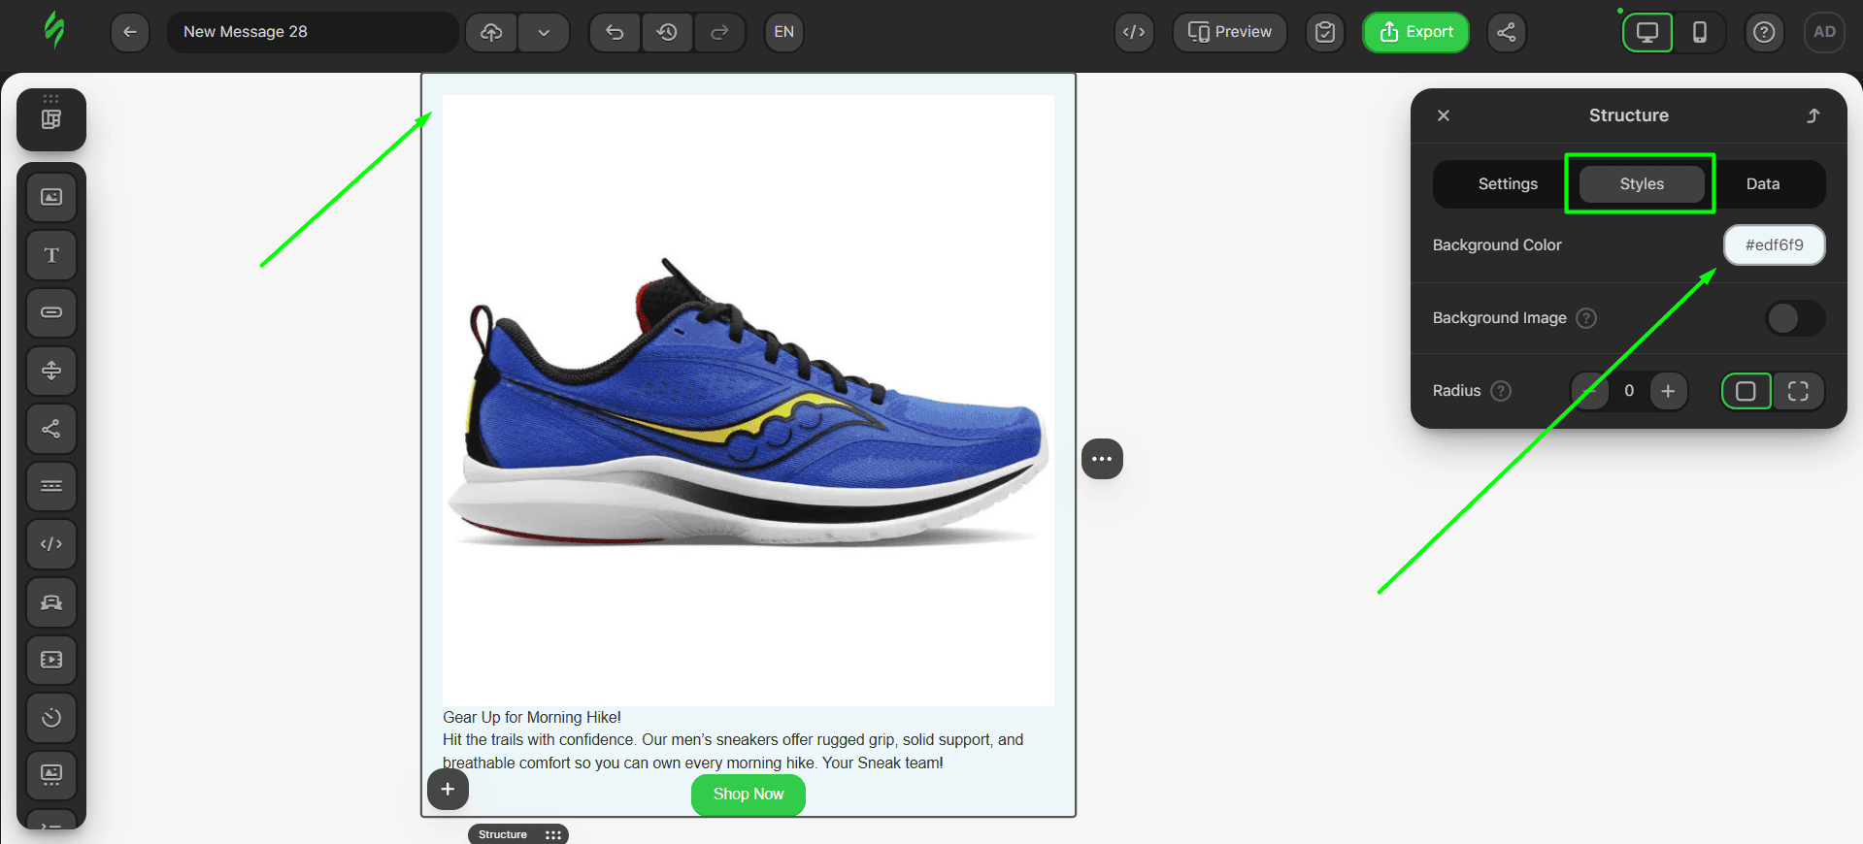Click the Structure label tag
Screen dimensions: 1863x844
pos(503,834)
